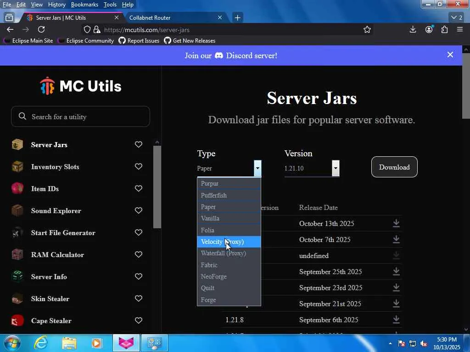Favorite the Server Jars utility heart

[139, 144]
